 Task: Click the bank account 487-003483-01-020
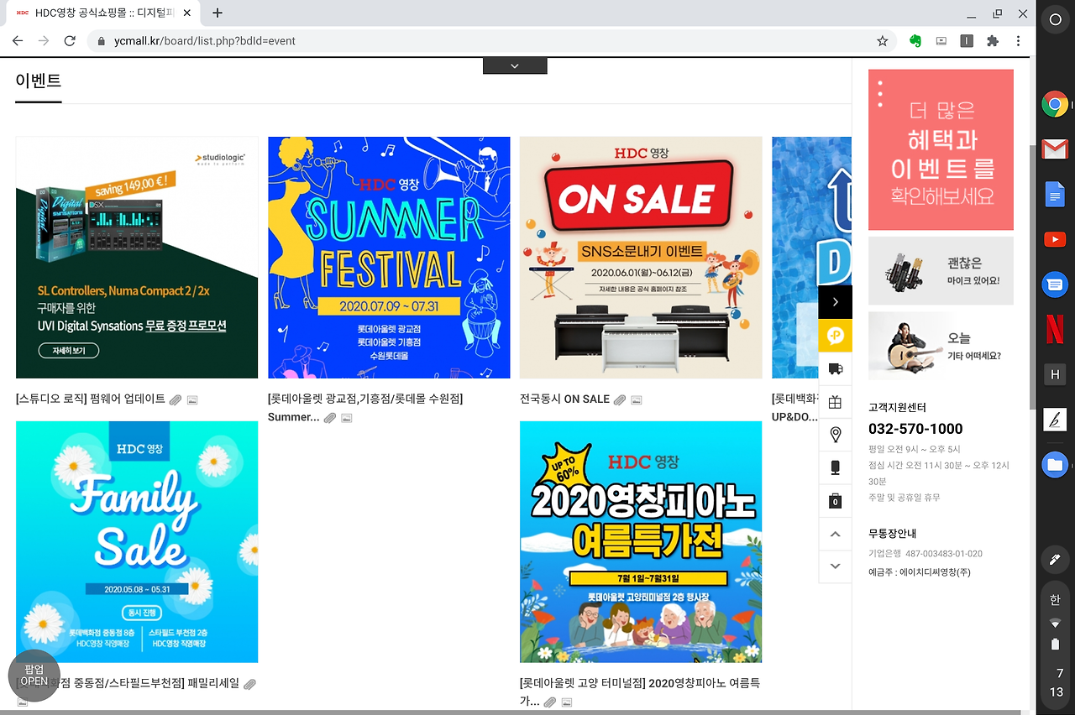(x=944, y=554)
